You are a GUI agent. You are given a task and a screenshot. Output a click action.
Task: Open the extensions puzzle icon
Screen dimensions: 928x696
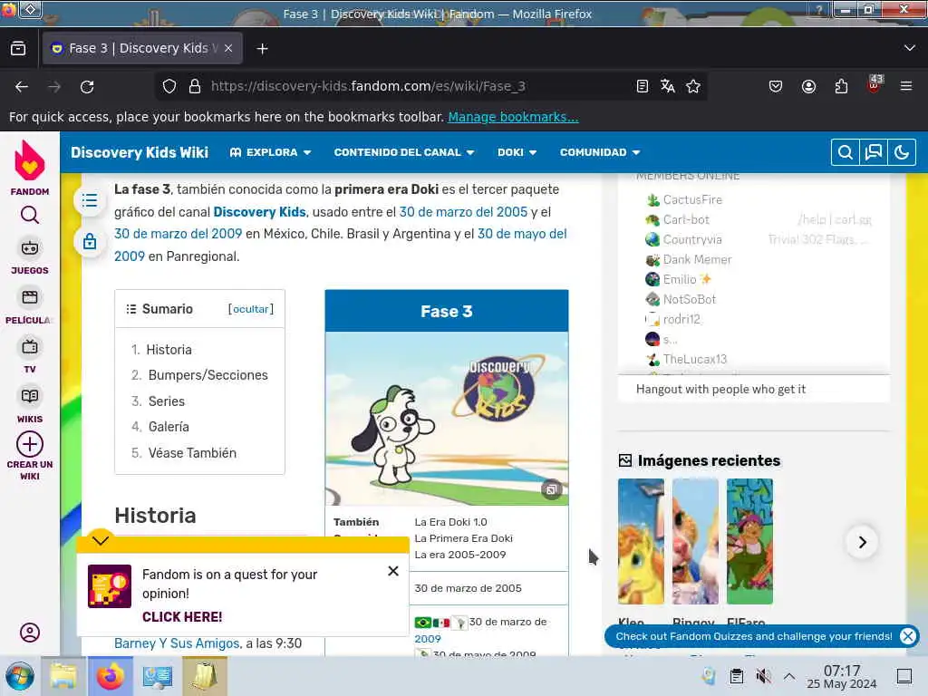(841, 86)
